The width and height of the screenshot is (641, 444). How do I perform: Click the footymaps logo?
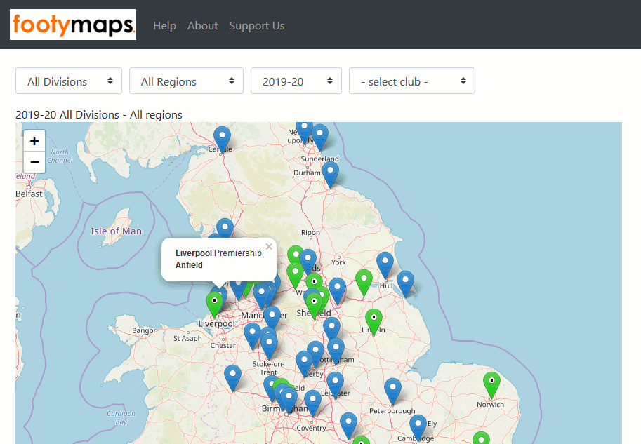(73, 25)
